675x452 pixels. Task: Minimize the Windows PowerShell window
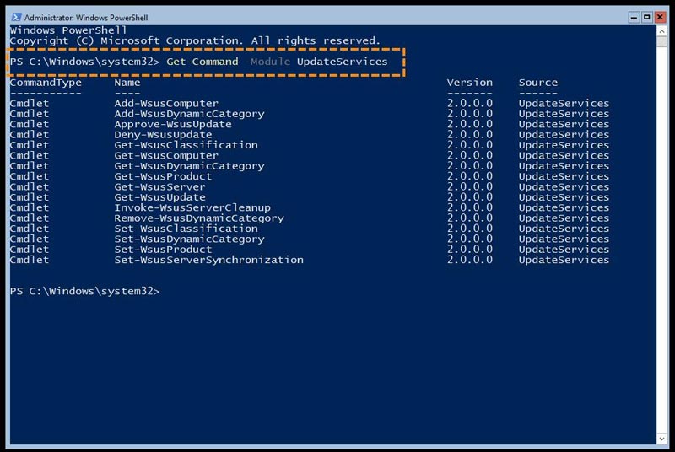[x=634, y=17]
